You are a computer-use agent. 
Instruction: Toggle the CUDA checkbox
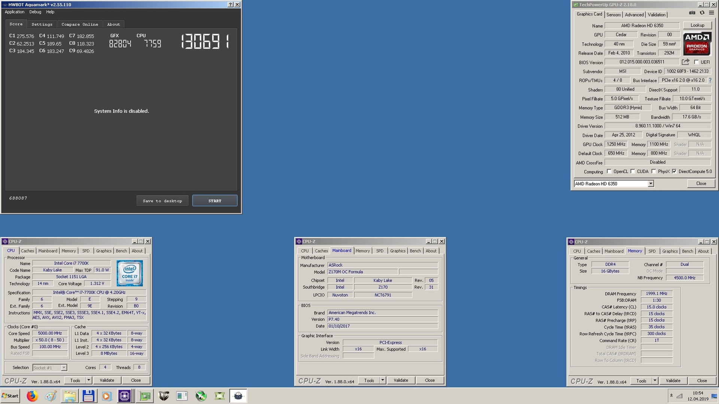tap(632, 171)
